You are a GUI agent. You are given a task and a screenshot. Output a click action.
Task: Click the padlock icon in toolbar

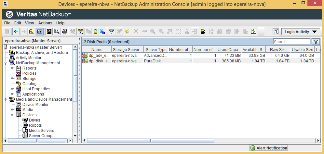point(95,32)
